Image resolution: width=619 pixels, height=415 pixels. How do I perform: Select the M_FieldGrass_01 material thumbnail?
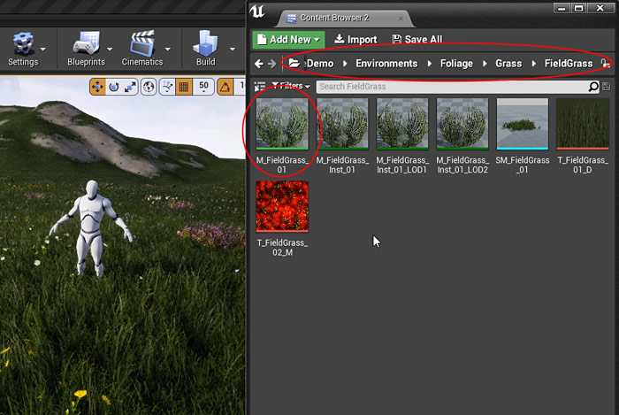coord(282,124)
